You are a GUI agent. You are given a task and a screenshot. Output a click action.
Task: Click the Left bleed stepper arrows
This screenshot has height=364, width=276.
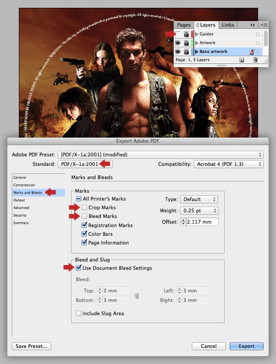(x=179, y=291)
